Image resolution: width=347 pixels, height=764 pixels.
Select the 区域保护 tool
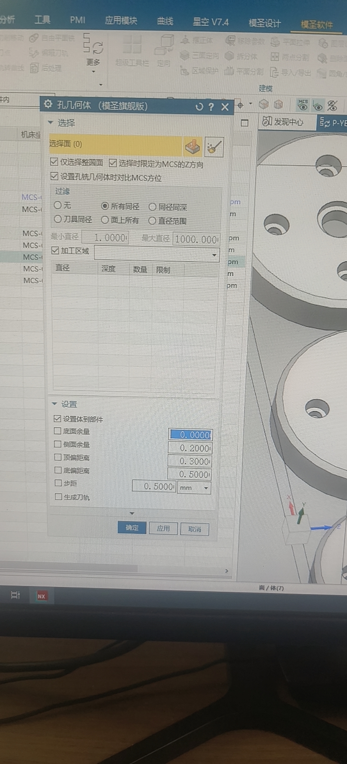point(200,71)
